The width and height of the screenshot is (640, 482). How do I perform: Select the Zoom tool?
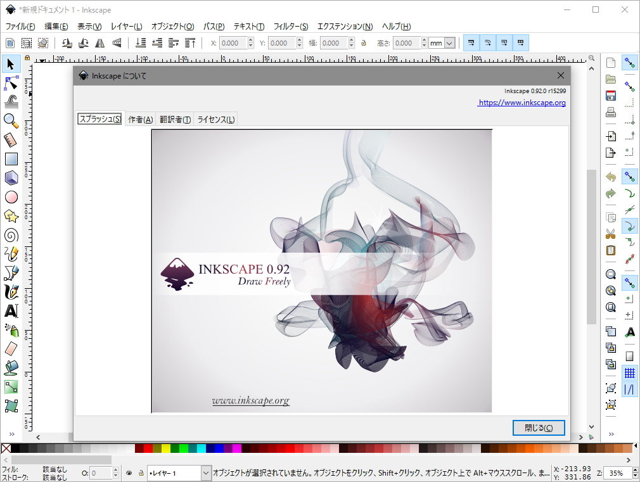[11, 120]
